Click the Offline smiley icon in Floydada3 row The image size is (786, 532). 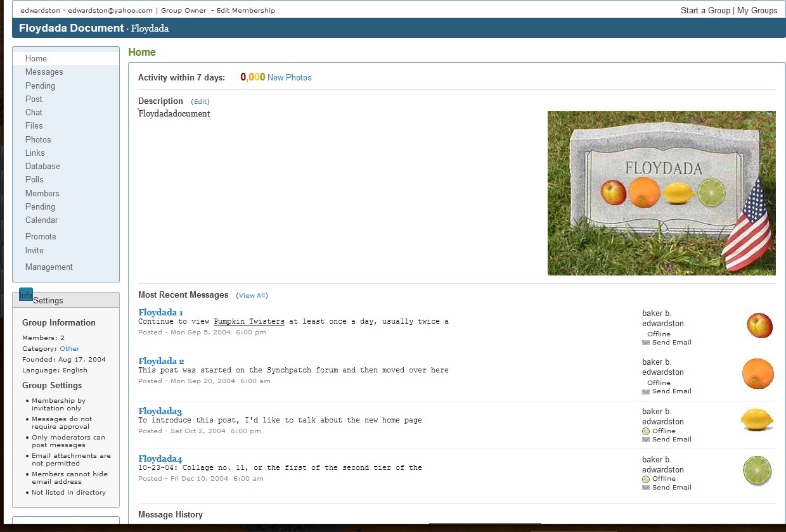[646, 431]
